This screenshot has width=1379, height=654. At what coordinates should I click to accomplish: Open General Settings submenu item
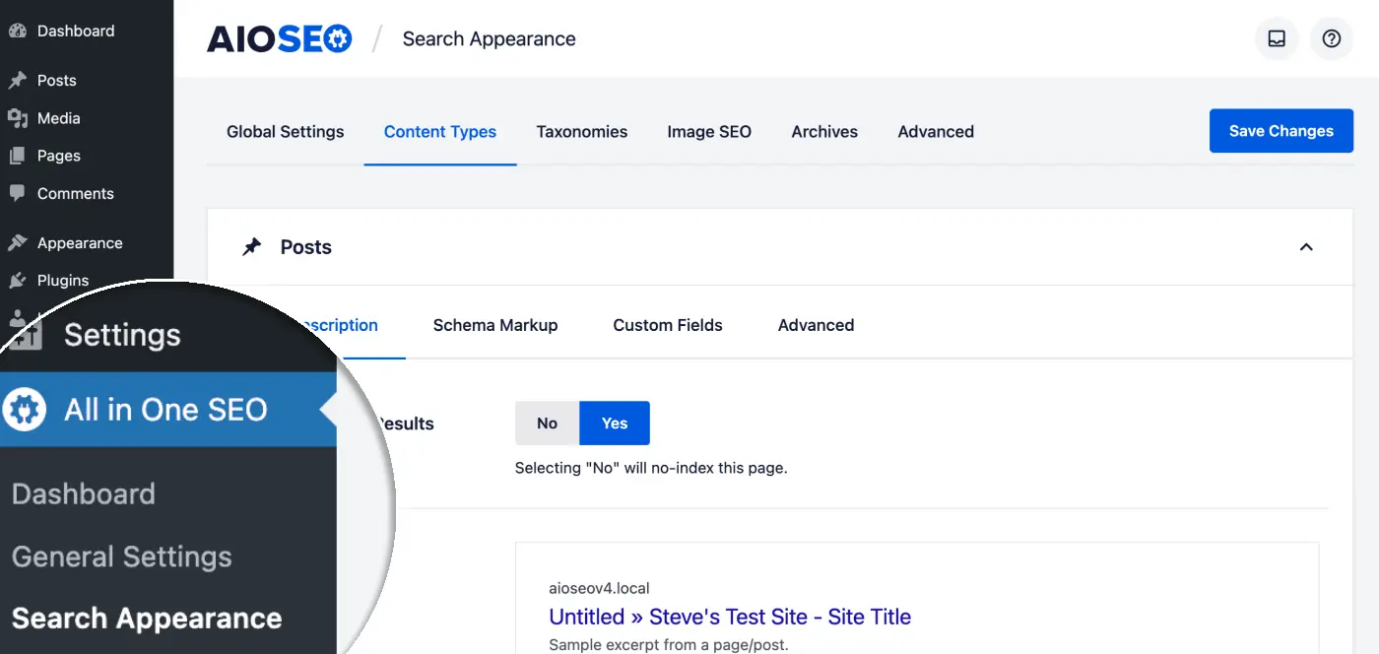(x=122, y=556)
